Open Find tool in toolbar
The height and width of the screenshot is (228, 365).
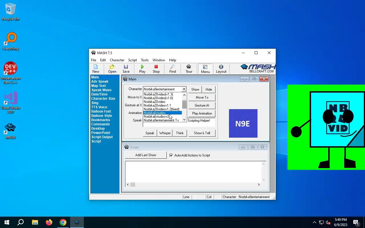[173, 69]
